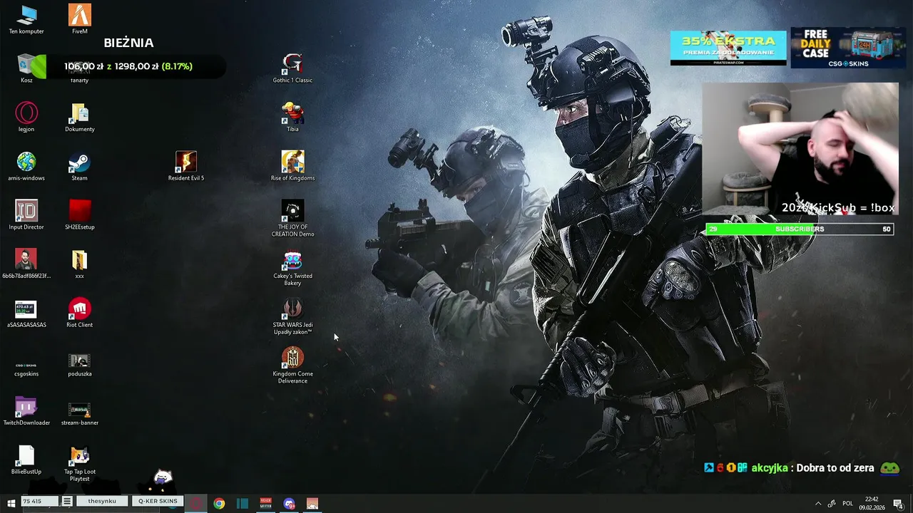Open the Windows Start menu

click(11, 503)
